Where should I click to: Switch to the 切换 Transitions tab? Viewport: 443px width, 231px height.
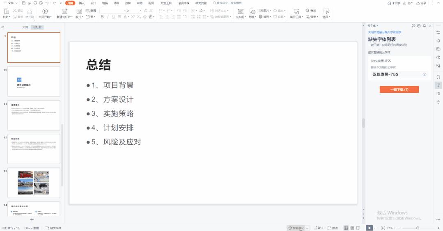coord(105,3)
